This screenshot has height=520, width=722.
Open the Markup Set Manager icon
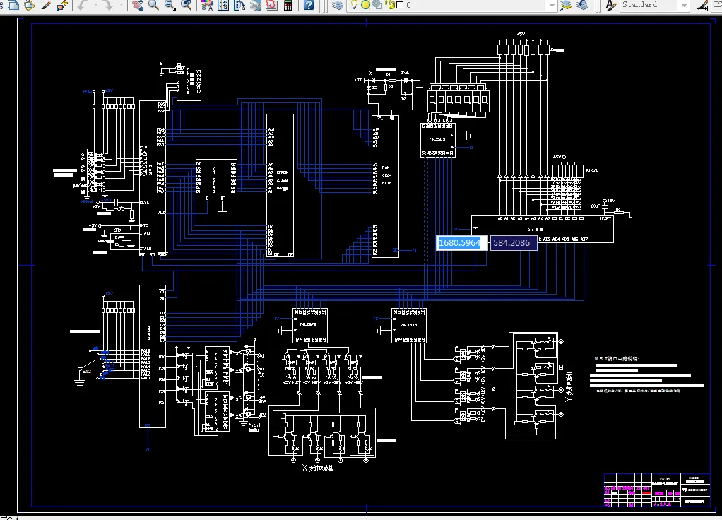coord(272,5)
